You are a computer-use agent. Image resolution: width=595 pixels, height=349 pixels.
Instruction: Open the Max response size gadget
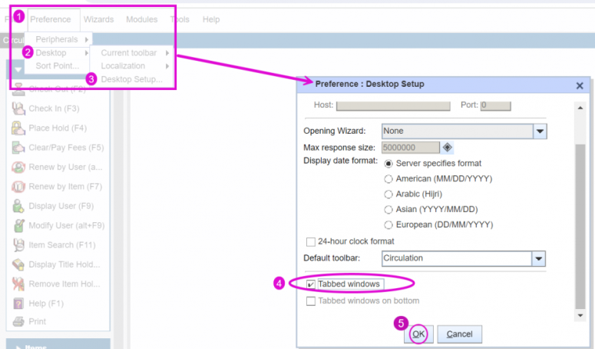(448, 148)
